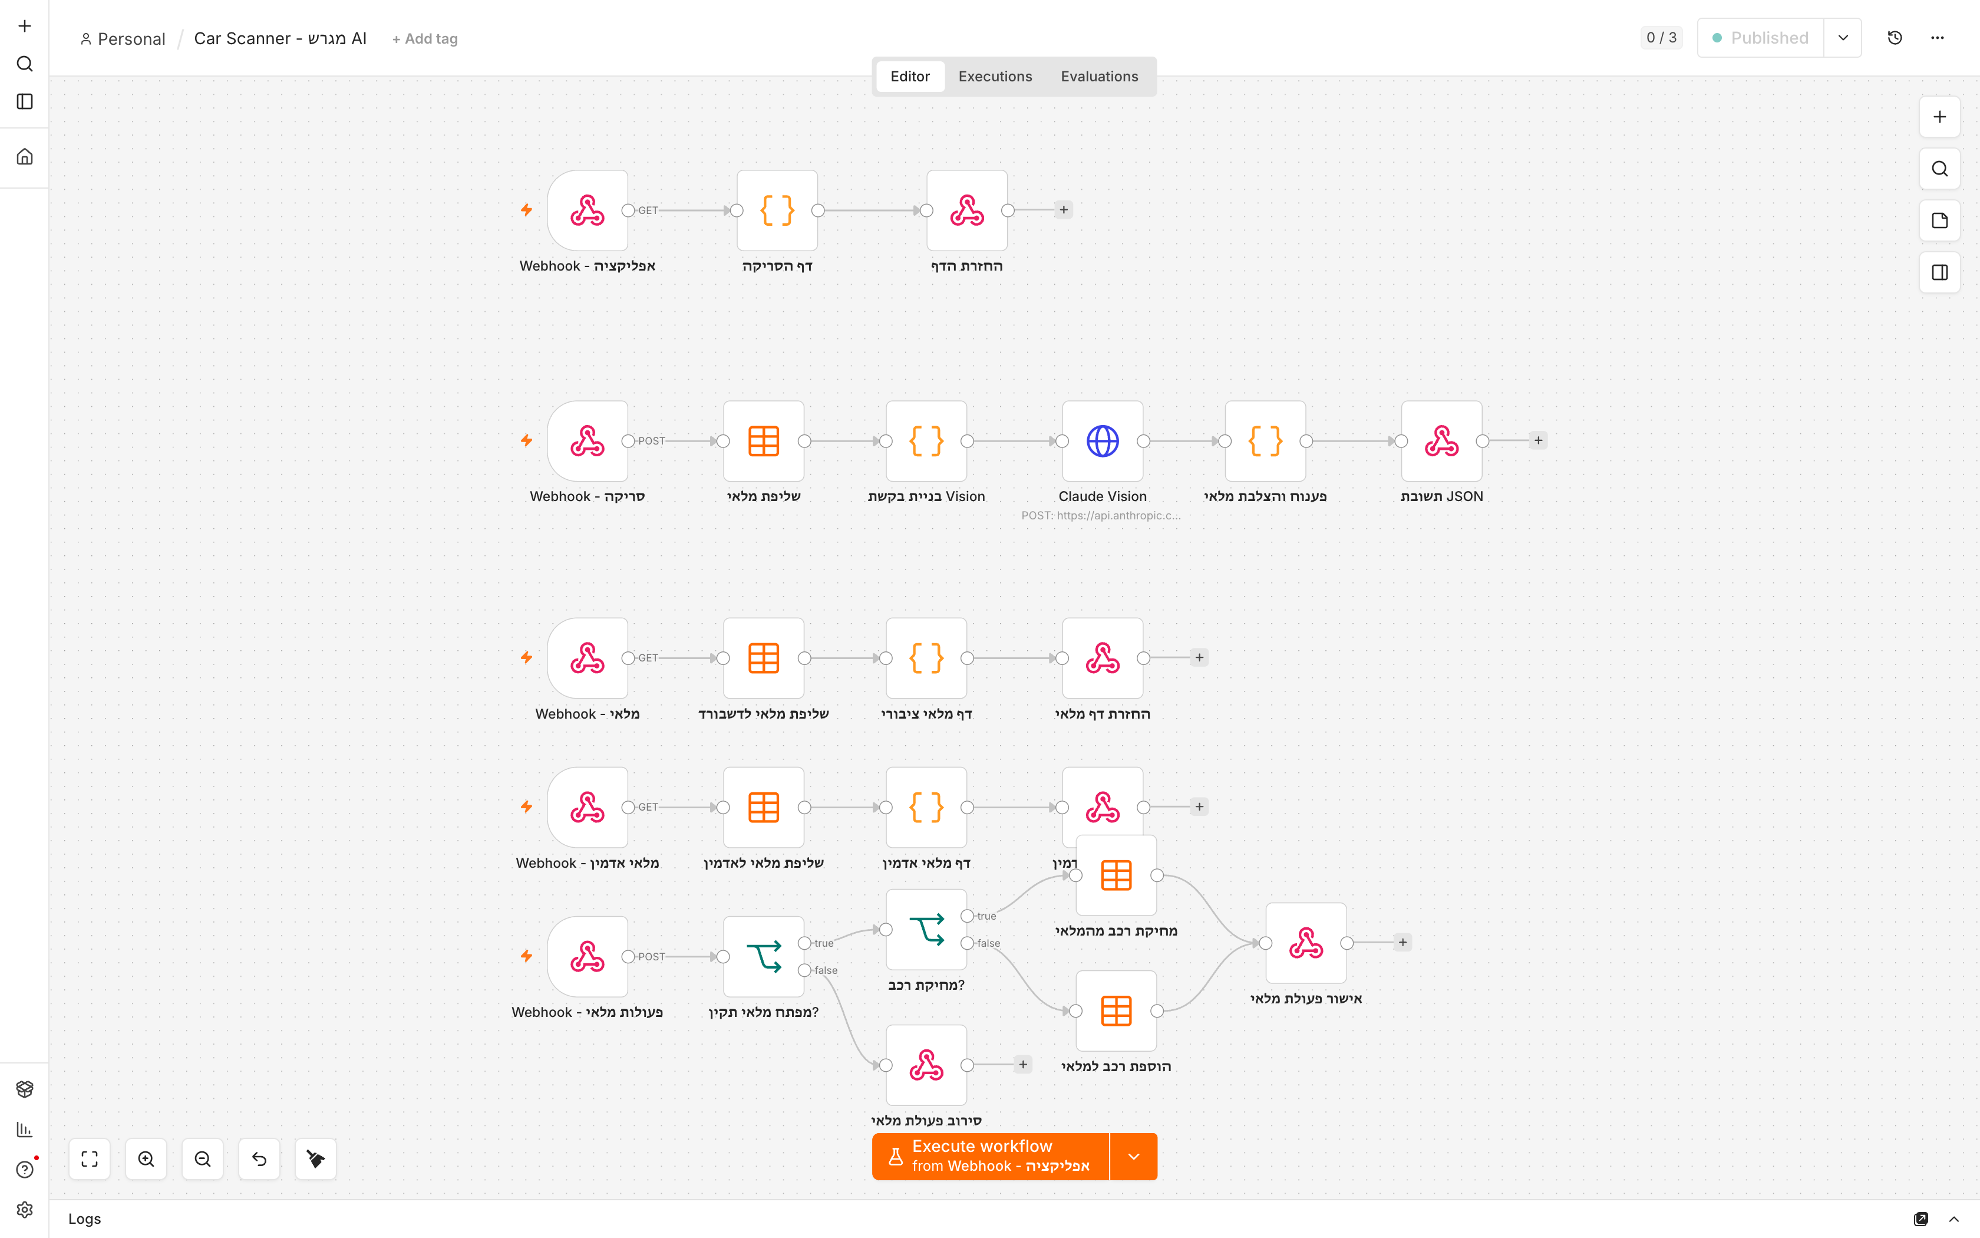Select the Claude Vision HTTP request node
This screenshot has width=1980, height=1238.
pyautogui.click(x=1103, y=440)
